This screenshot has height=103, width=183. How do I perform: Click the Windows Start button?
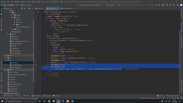[x=2, y=101]
